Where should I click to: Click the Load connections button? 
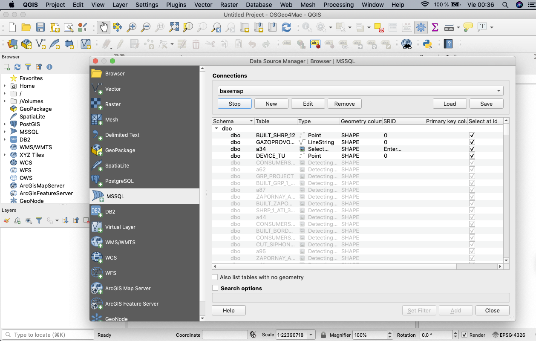(450, 104)
